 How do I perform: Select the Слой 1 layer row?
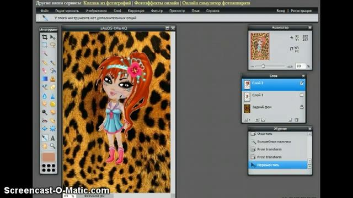tap(274, 97)
